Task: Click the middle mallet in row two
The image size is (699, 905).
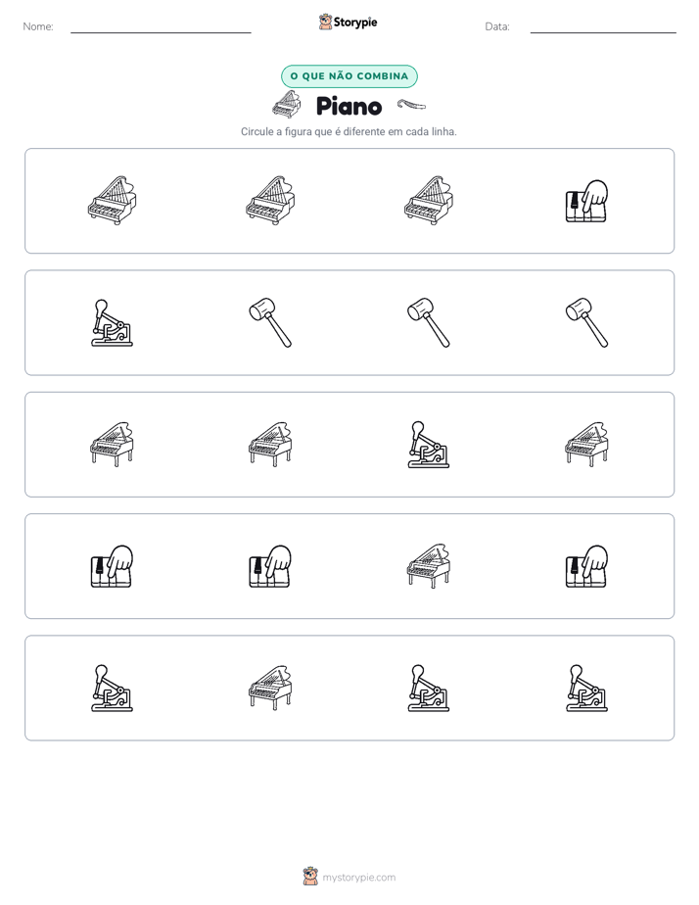Action: coord(429,322)
